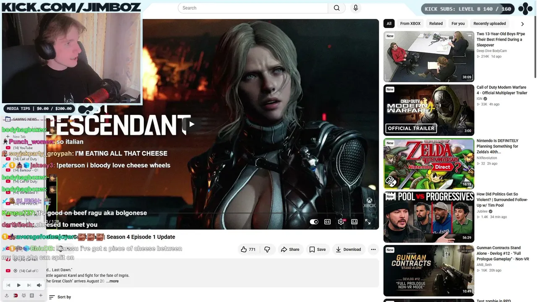Open the player settings gear
537x302 pixels.
(341, 222)
